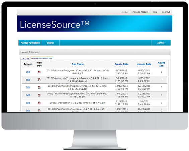View PDF for VerificationofLicensure-10-27-2011 document

pos(39,110)
